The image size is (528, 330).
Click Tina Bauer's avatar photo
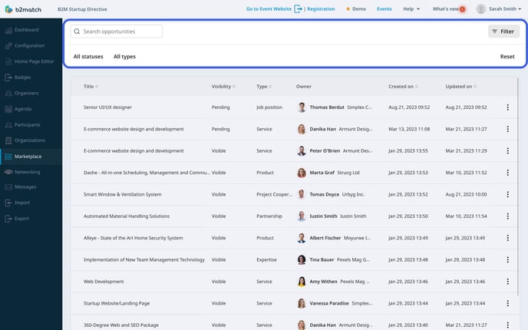[x=302, y=259]
